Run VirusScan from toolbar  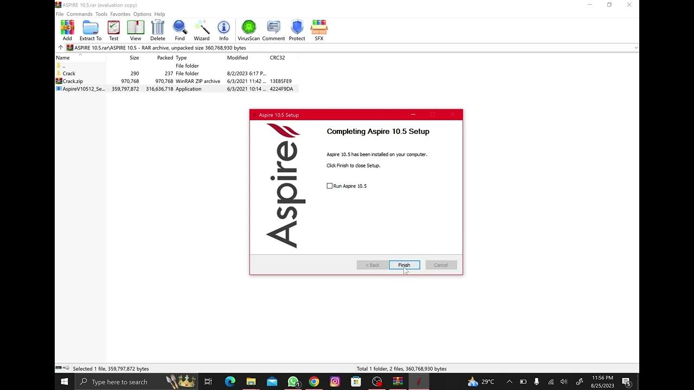249,30
